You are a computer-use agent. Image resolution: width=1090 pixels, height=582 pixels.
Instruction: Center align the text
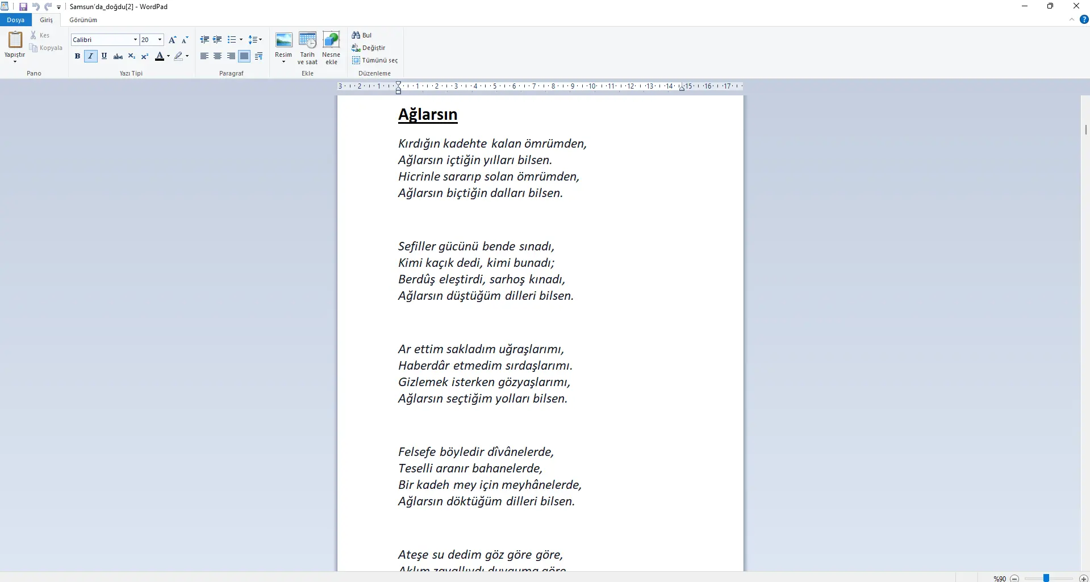coord(218,56)
